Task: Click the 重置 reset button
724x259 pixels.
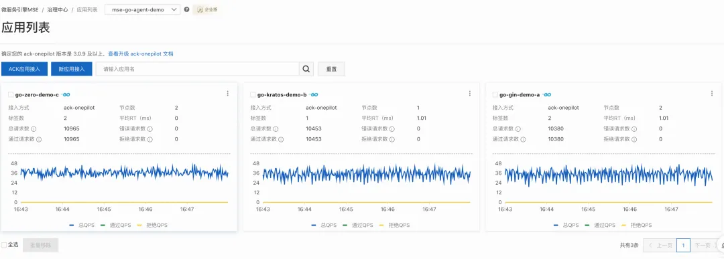Action: (x=332, y=69)
